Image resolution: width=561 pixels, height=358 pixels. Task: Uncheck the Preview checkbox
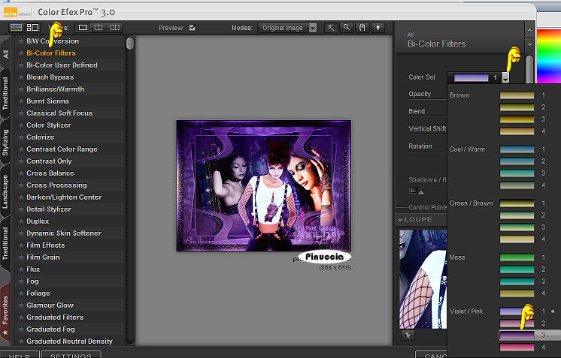pyautogui.click(x=193, y=28)
